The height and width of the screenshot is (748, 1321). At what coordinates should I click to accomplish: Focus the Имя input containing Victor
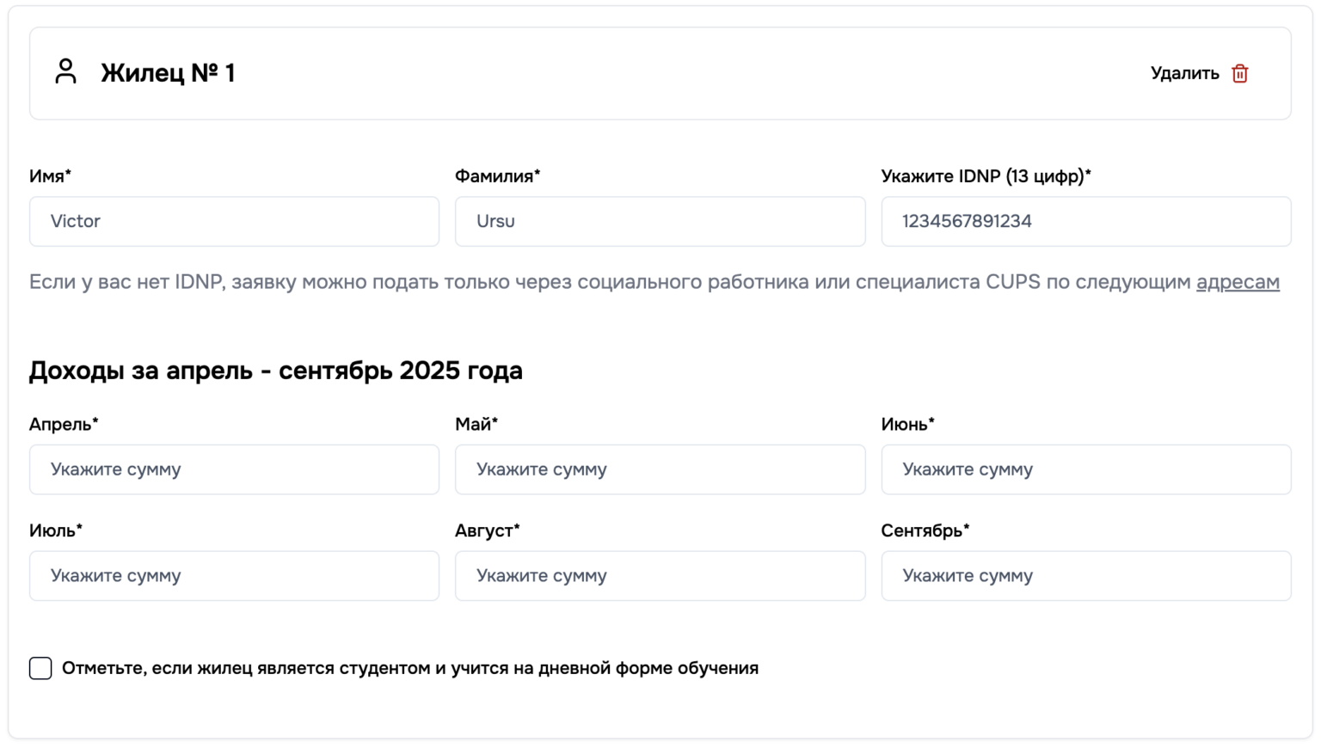[234, 222]
